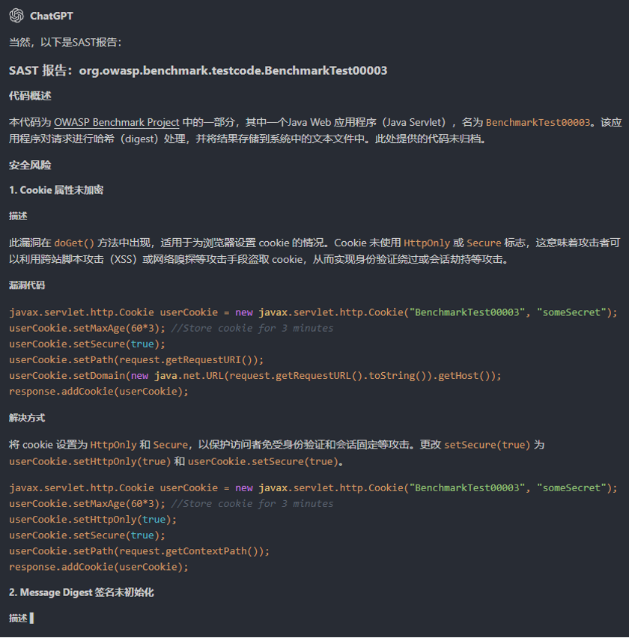The image size is (629, 638).
Task: Click the '解决方式' subheading
Action: (x=27, y=418)
